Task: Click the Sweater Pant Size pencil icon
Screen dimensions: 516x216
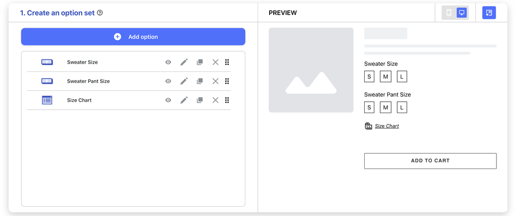Action: point(184,81)
